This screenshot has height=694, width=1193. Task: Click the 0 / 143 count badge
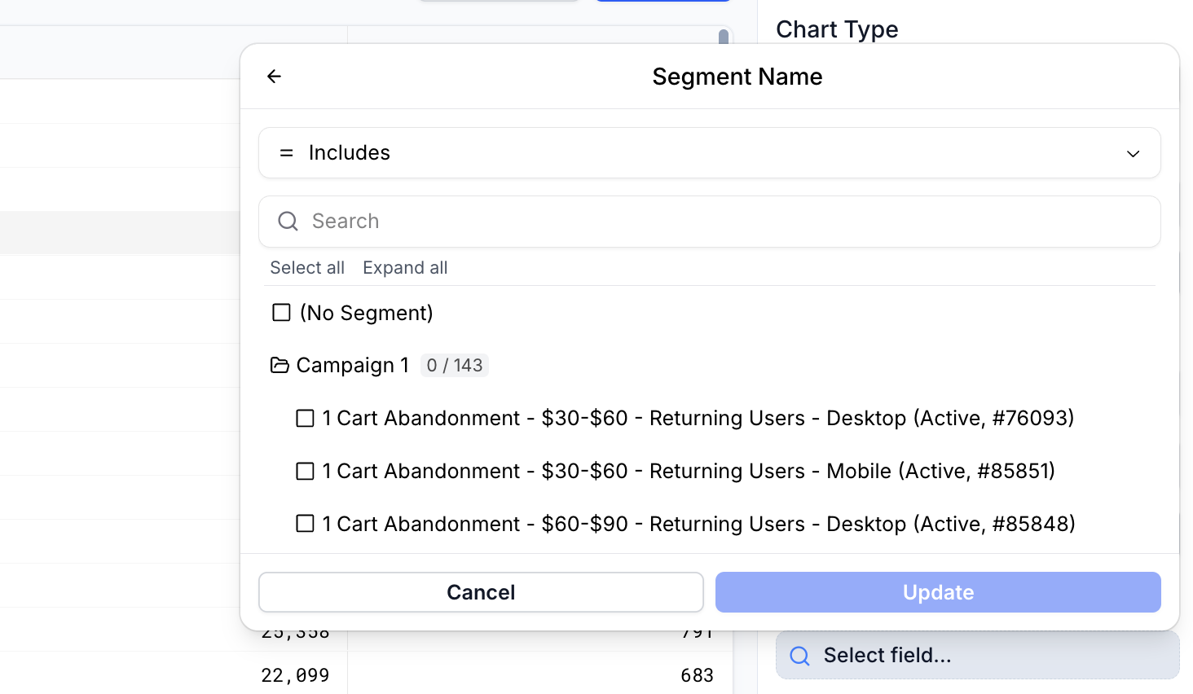[455, 366]
